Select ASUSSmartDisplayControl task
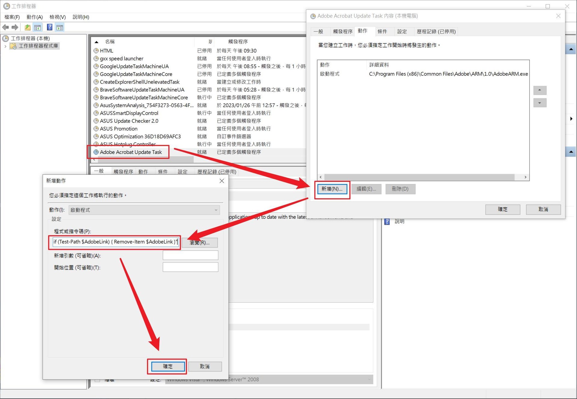Viewport: 577px width, 399px height. (x=198, y=113)
